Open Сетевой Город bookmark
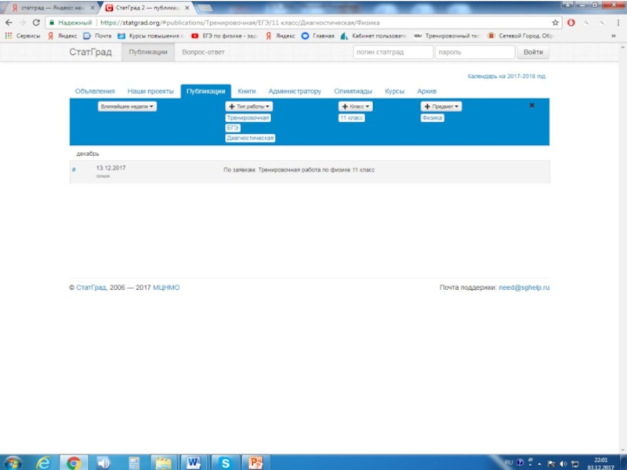 520,36
